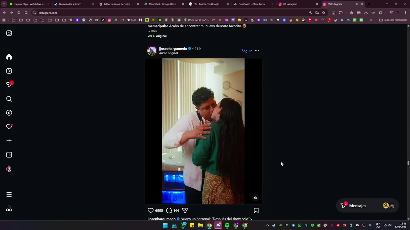
Task: Open the SUB bookmark folder
Action: [131, 20]
